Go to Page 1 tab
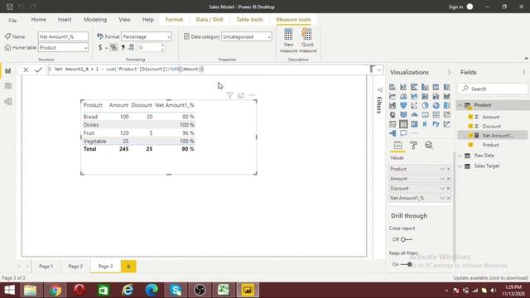530x298 pixels. coord(46,267)
